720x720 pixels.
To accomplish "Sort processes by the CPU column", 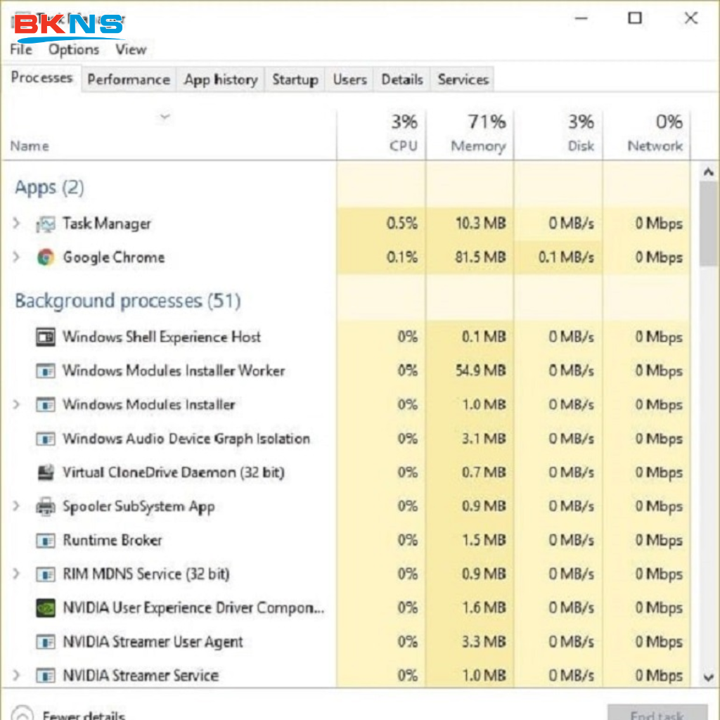I will tap(404, 134).
